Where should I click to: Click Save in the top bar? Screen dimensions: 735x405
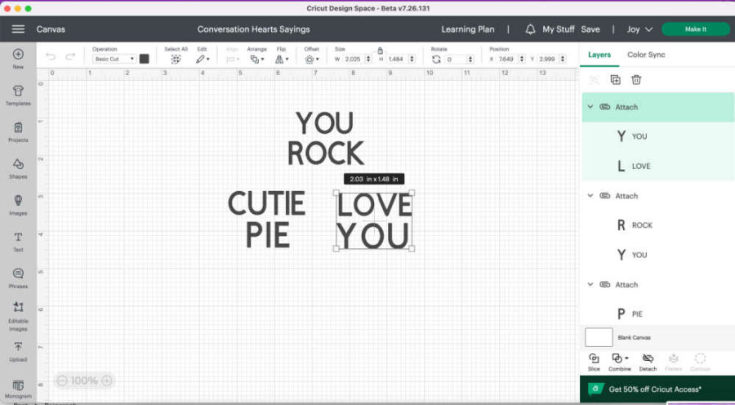tap(590, 29)
